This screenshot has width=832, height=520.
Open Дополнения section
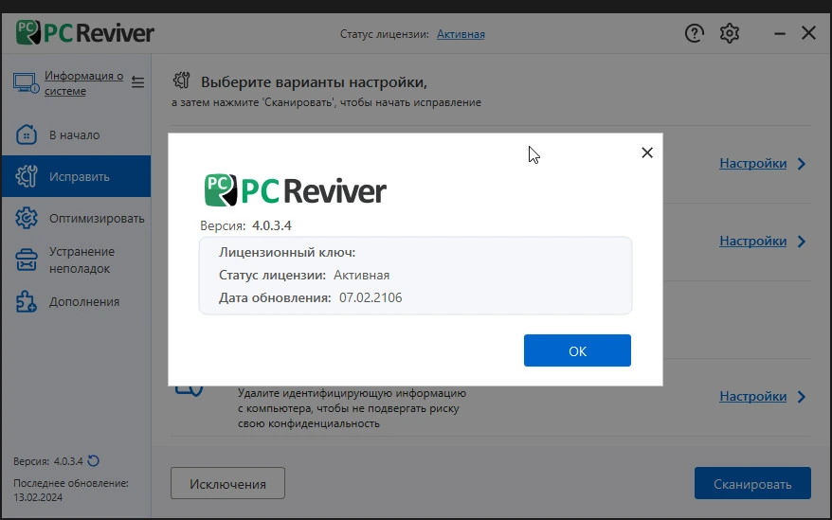(x=76, y=301)
